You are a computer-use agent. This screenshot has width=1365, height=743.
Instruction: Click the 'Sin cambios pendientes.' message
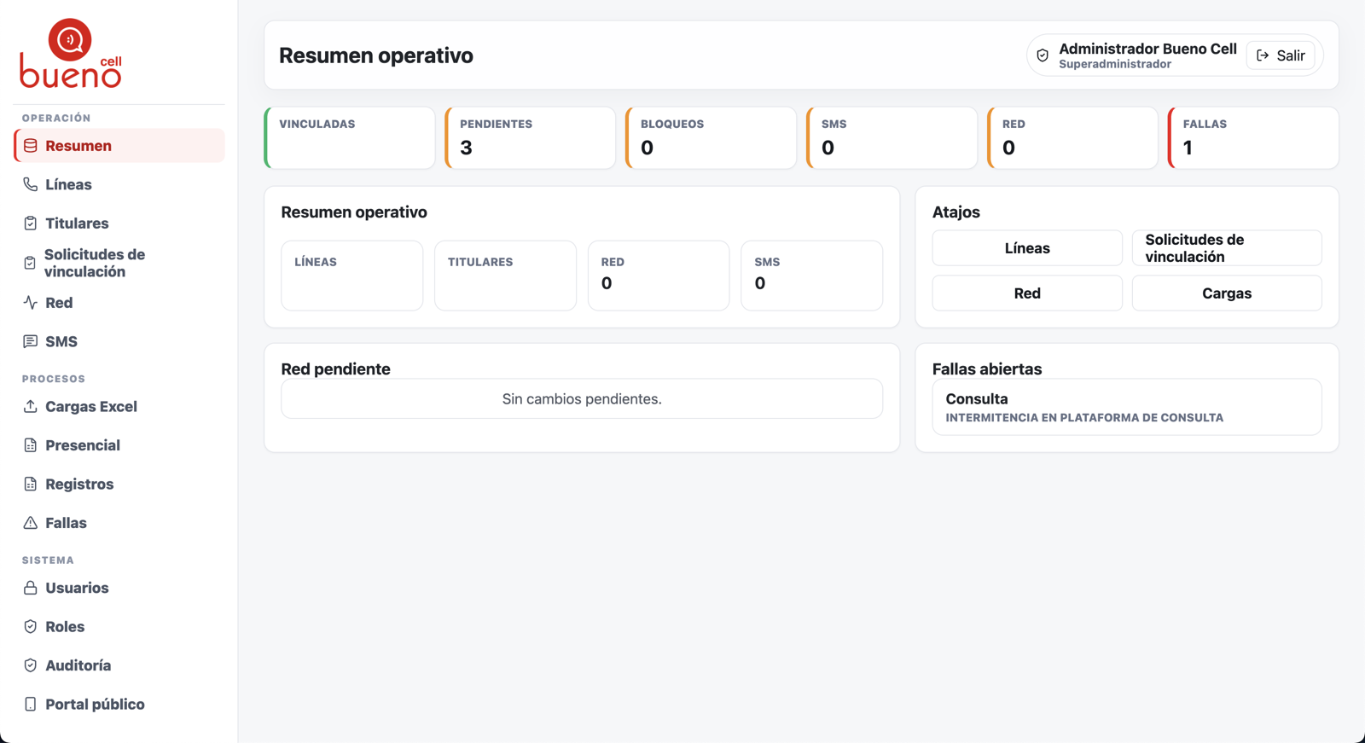point(582,399)
